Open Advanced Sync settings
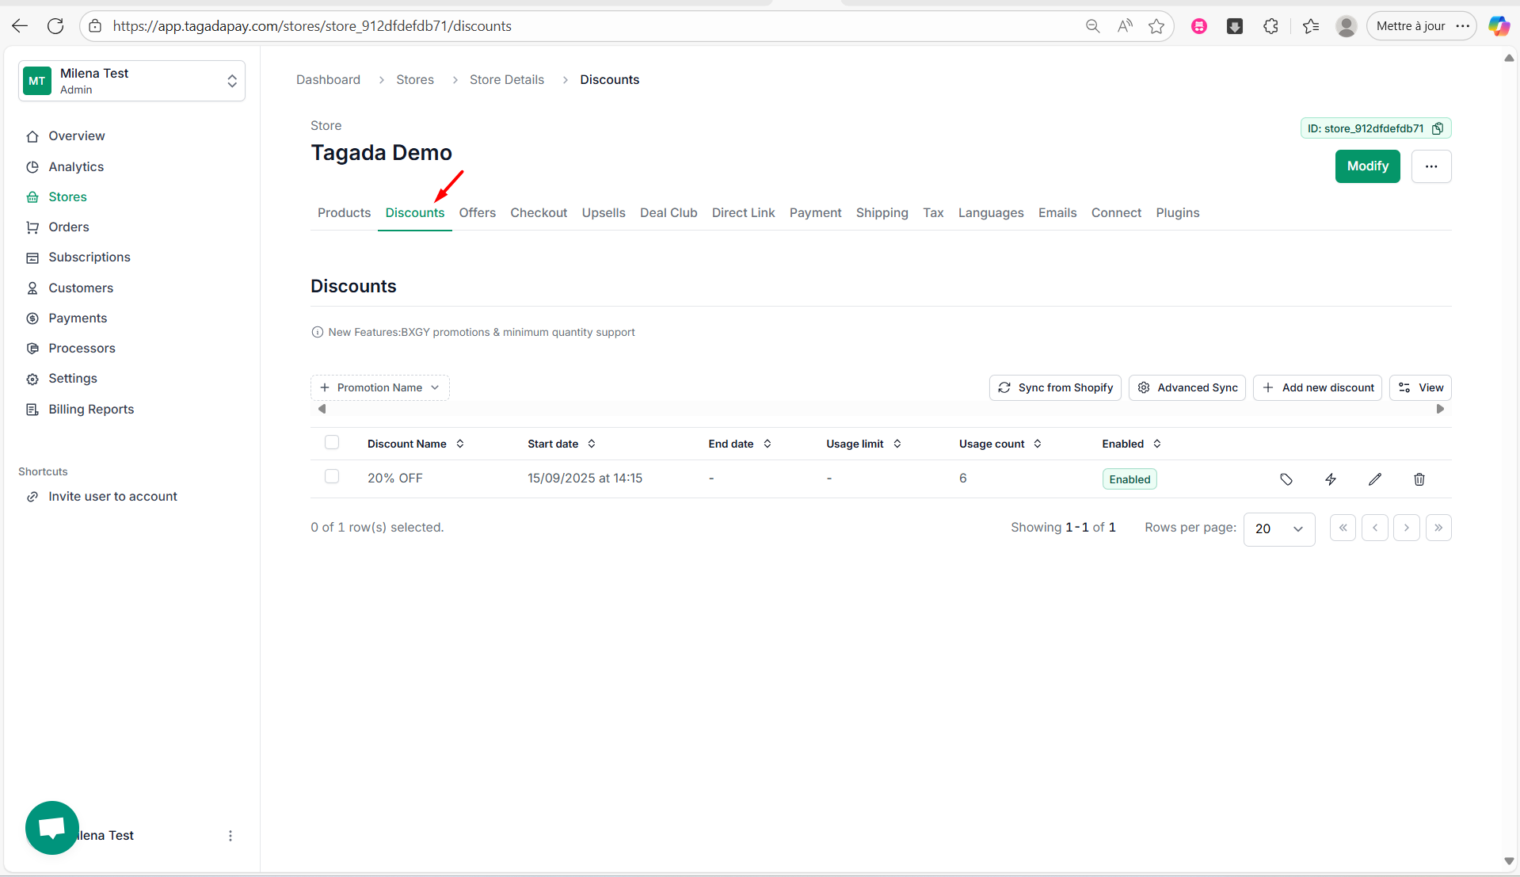The height and width of the screenshot is (877, 1520). 1187,387
